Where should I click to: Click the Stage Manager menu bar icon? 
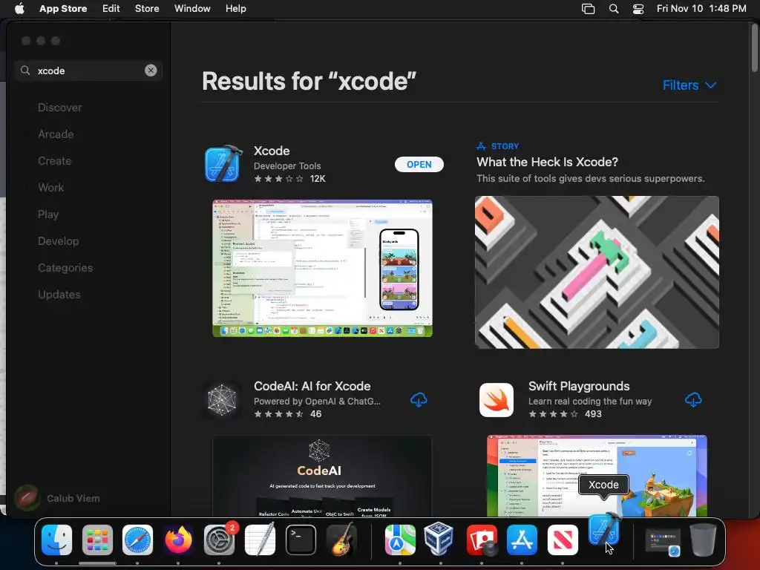[588, 8]
